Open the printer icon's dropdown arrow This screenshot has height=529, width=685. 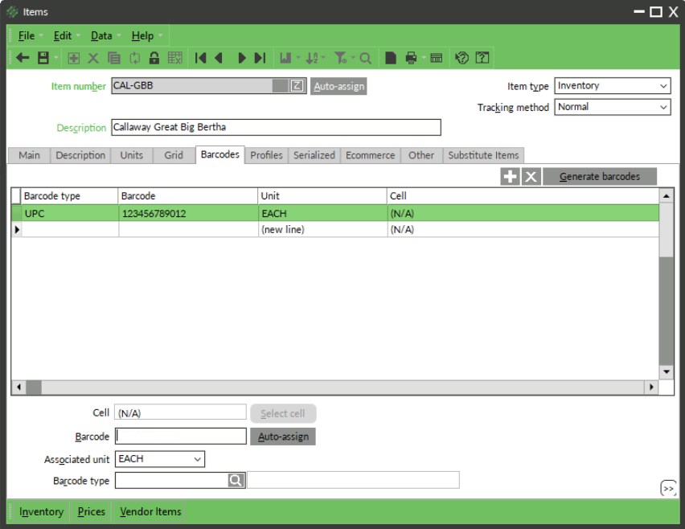coord(424,58)
